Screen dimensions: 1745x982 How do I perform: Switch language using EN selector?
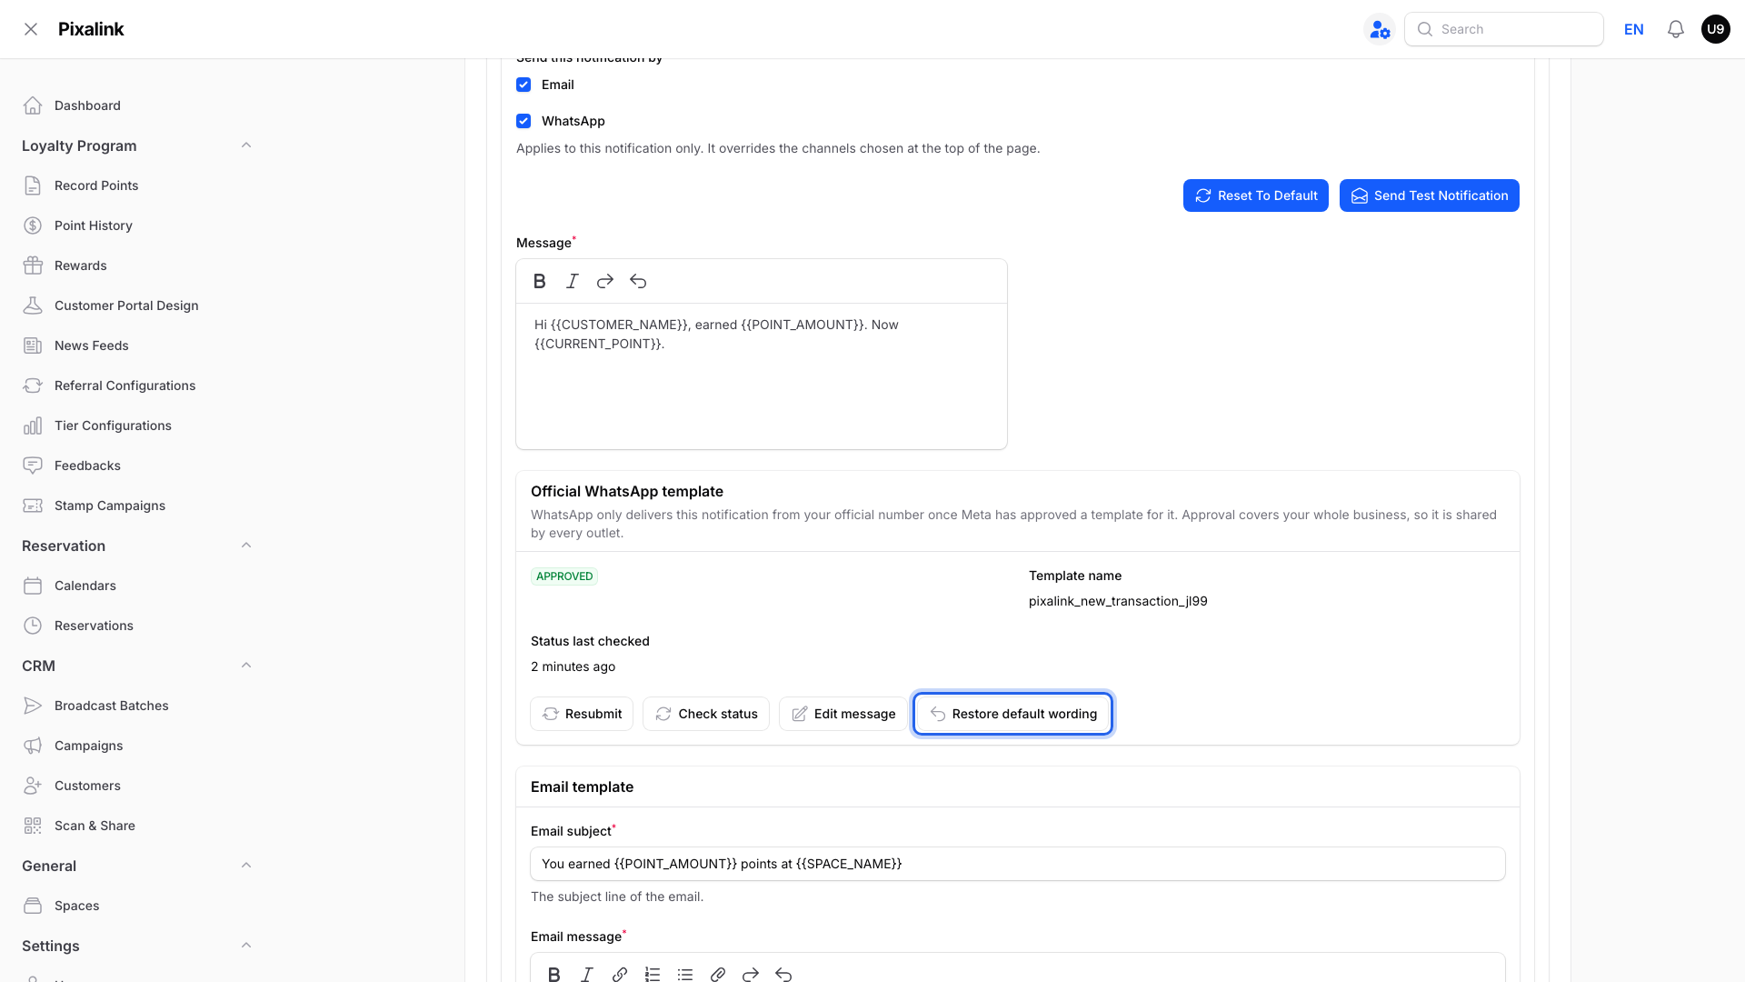(1634, 29)
